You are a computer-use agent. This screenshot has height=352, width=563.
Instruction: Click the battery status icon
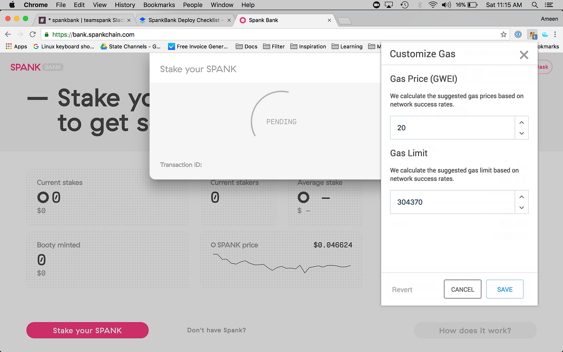click(x=473, y=5)
